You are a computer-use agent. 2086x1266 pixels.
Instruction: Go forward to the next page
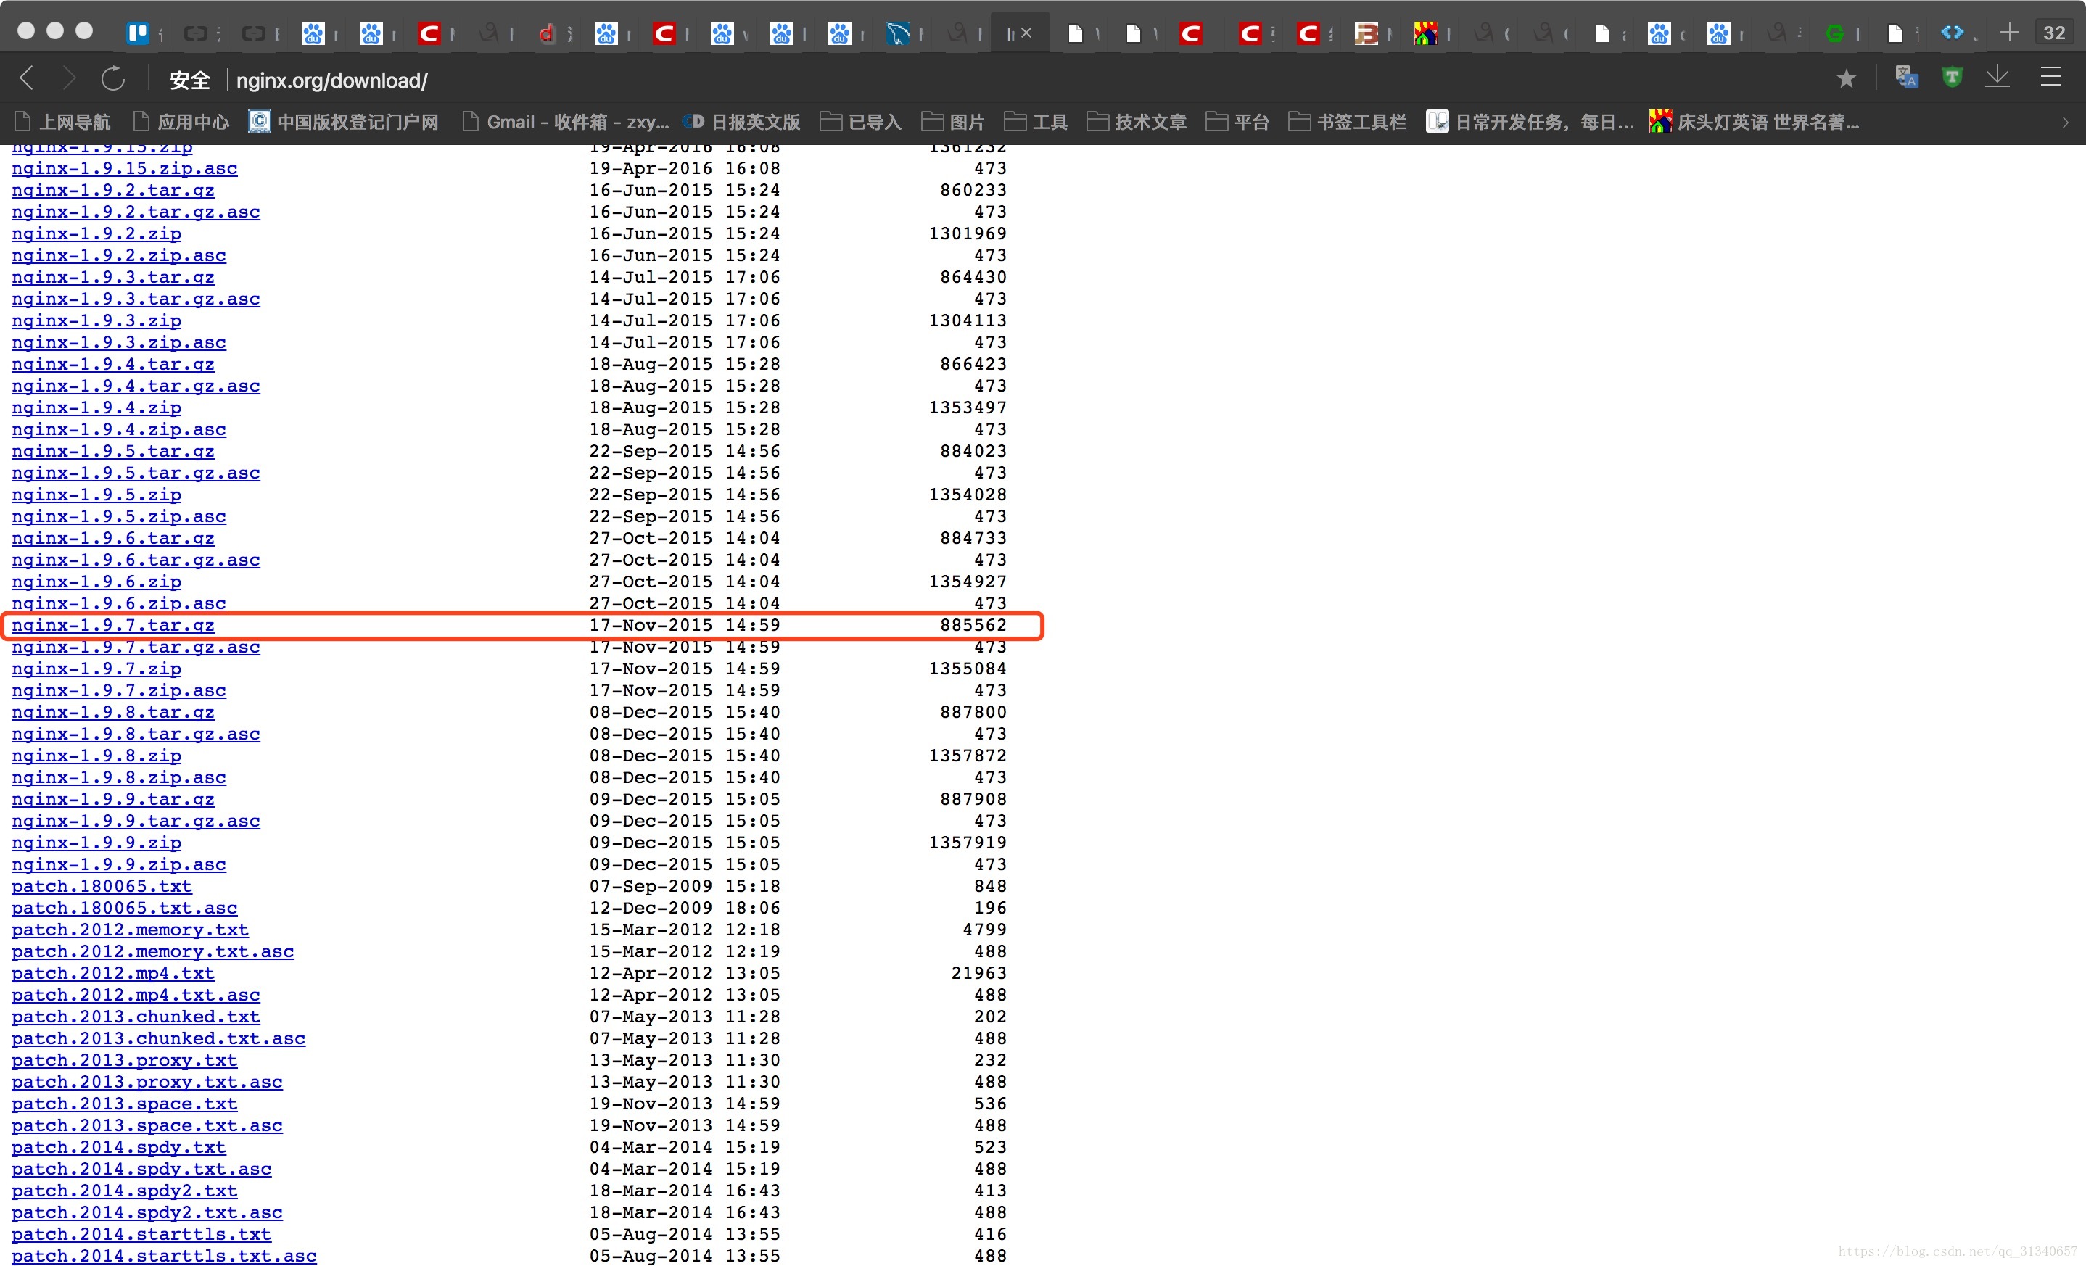point(70,79)
